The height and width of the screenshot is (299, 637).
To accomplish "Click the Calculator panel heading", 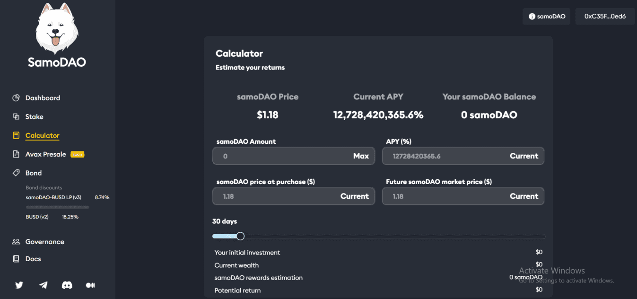I will [239, 53].
